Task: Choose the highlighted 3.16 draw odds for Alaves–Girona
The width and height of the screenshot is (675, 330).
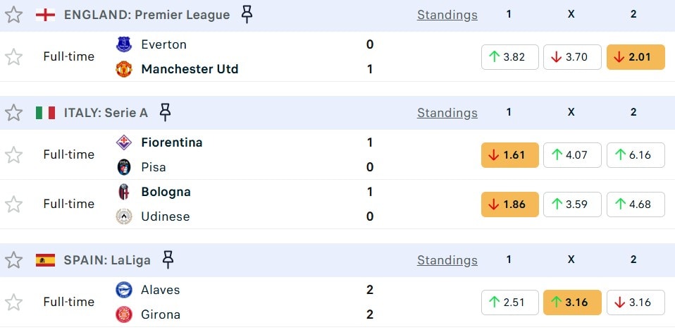Action: [x=572, y=302]
